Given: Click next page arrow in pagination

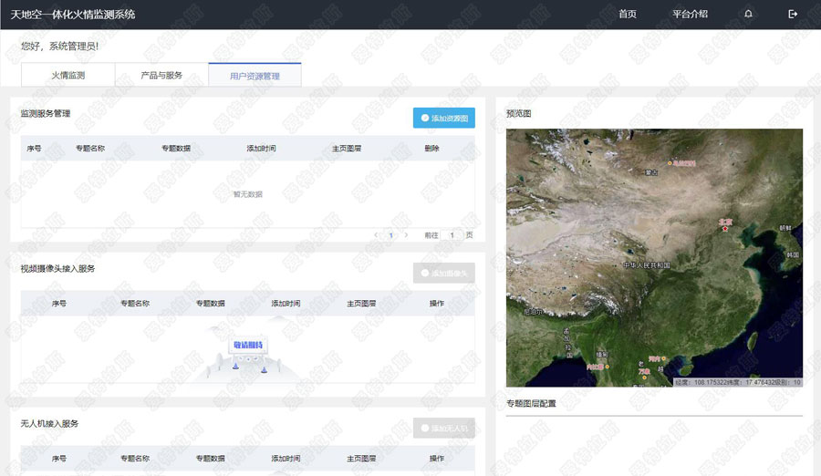Looking at the screenshot, I should pos(406,235).
